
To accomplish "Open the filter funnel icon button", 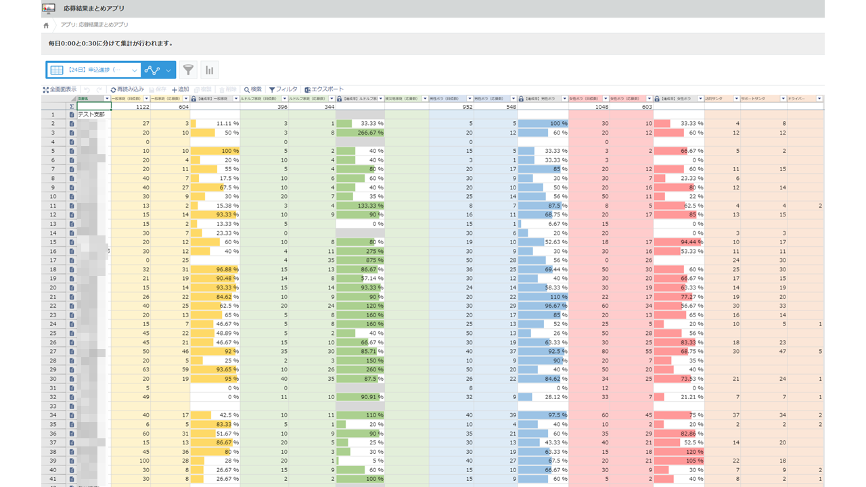I will pos(189,70).
